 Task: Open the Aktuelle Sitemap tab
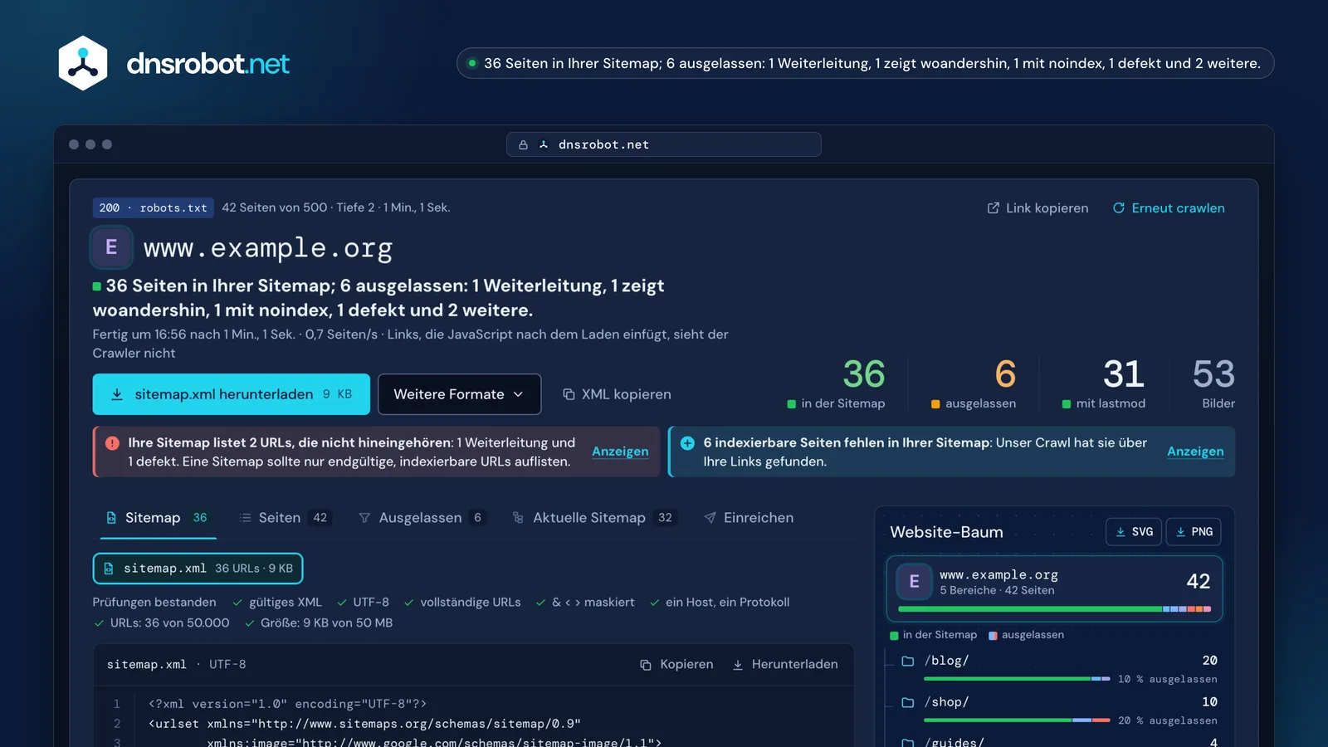coord(594,518)
